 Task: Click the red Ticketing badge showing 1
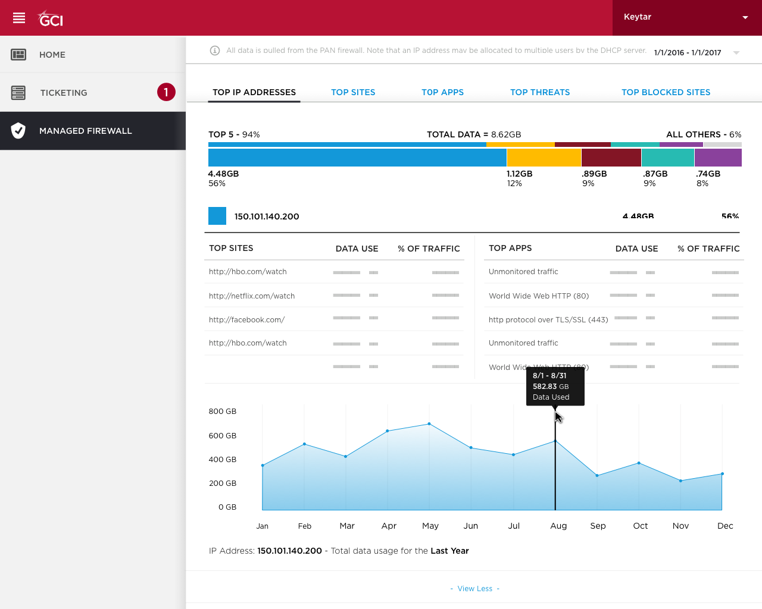[166, 92]
